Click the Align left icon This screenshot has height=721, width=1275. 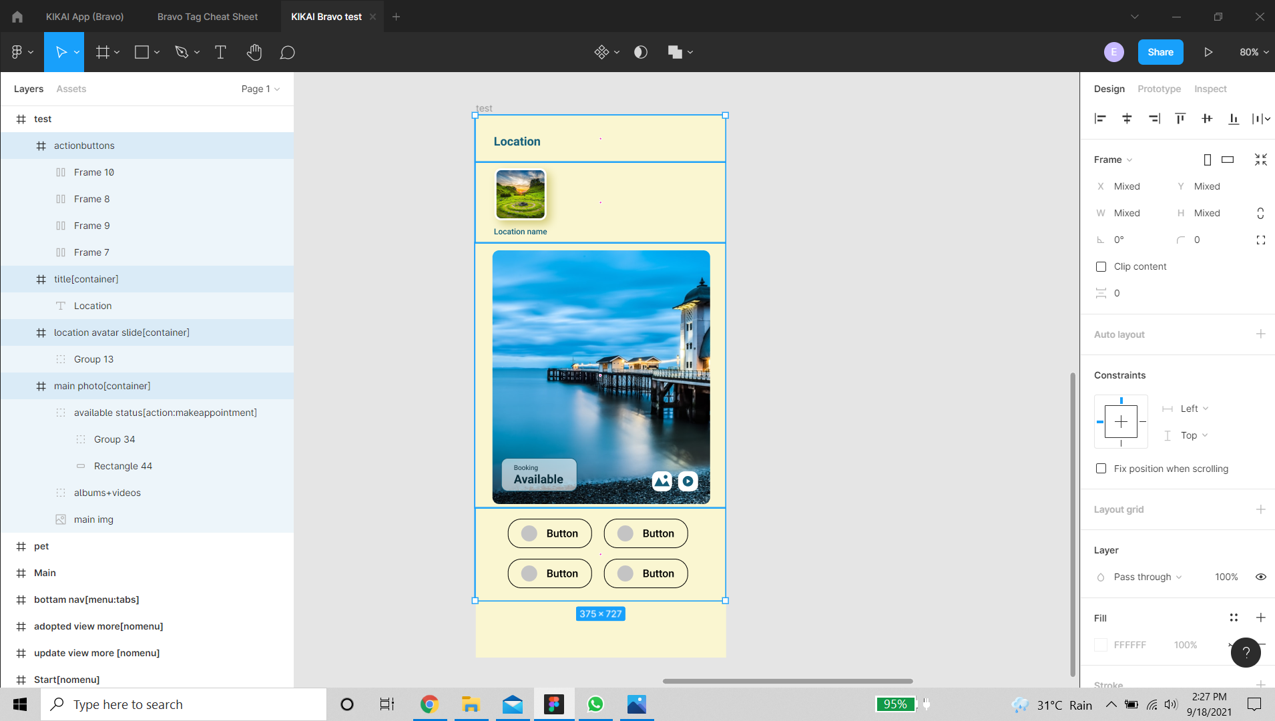tap(1100, 119)
